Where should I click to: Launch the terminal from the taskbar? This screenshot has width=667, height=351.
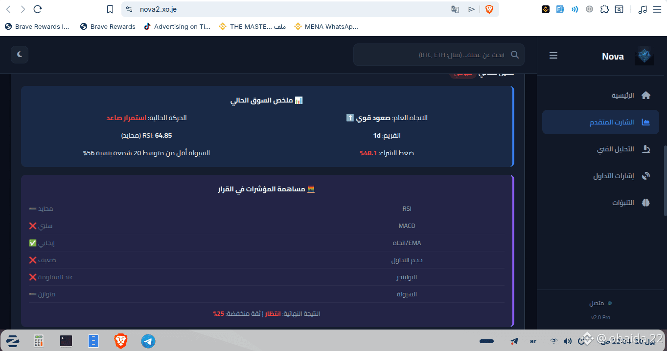tap(66, 341)
